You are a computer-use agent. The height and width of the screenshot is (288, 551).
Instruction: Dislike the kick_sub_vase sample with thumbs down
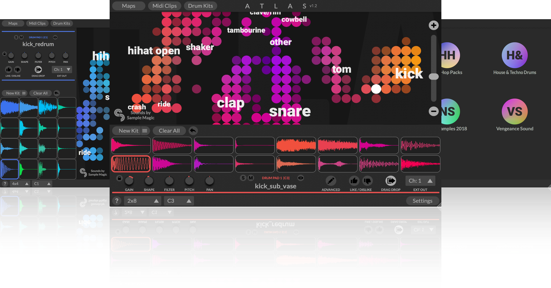[367, 181]
